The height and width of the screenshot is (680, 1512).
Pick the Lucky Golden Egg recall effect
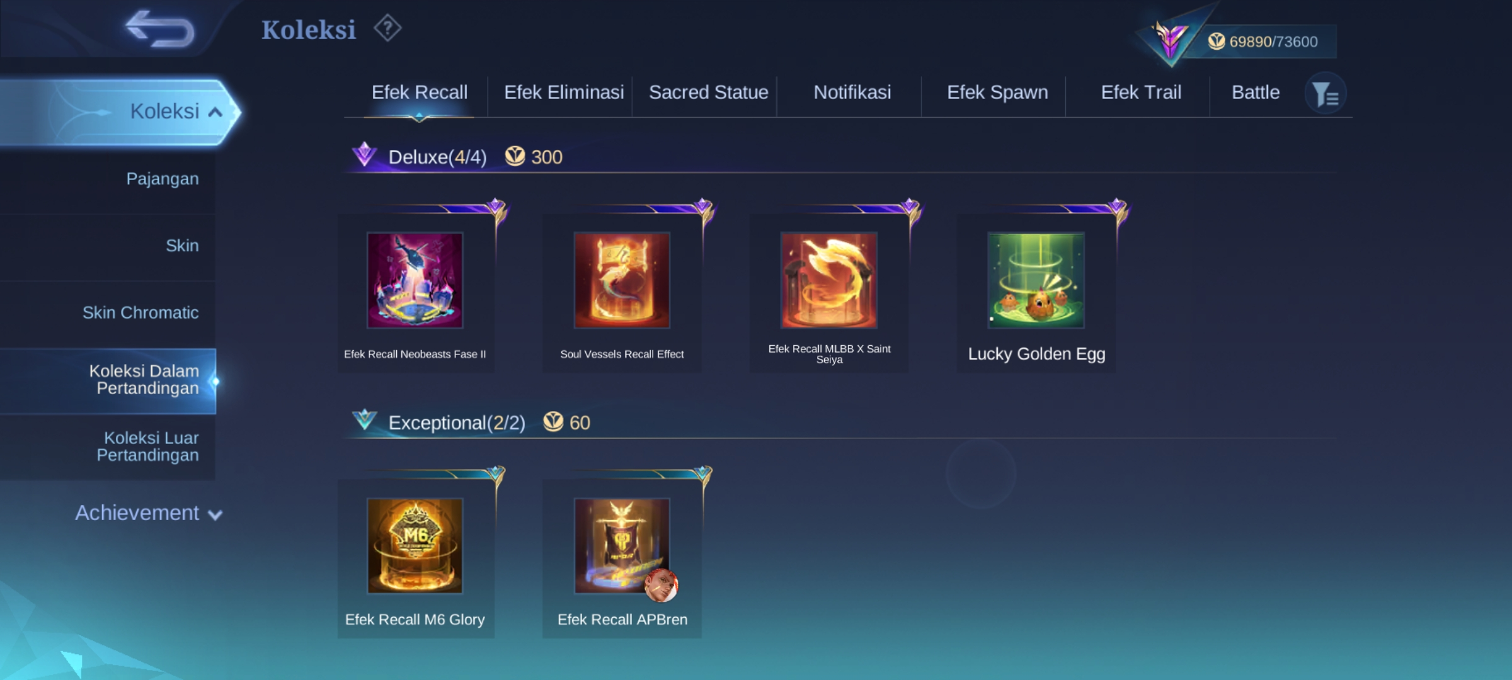click(x=1036, y=280)
